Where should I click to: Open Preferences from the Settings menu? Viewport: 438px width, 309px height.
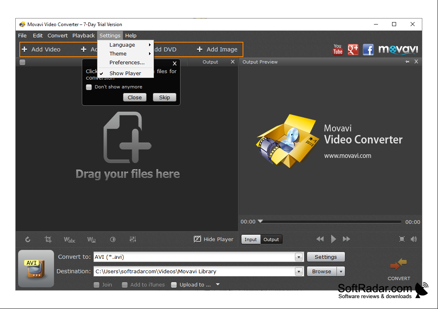125,62
